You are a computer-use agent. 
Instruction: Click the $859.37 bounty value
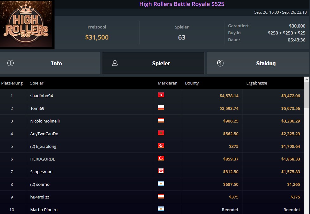tap(231, 159)
